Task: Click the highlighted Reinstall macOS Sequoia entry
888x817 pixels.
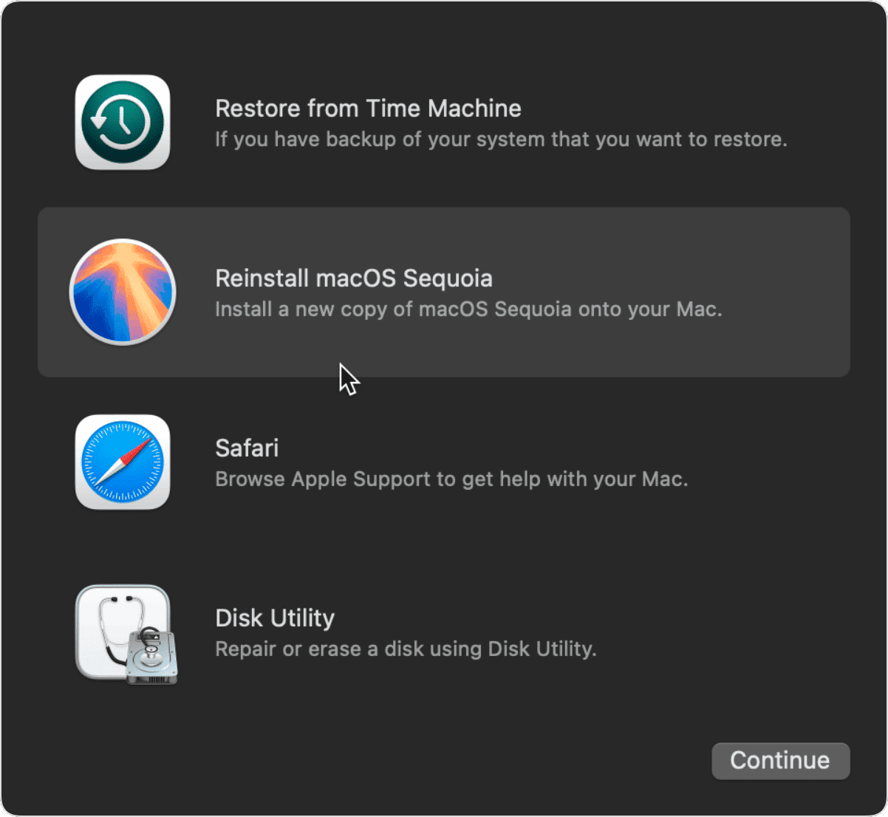Action: (443, 292)
